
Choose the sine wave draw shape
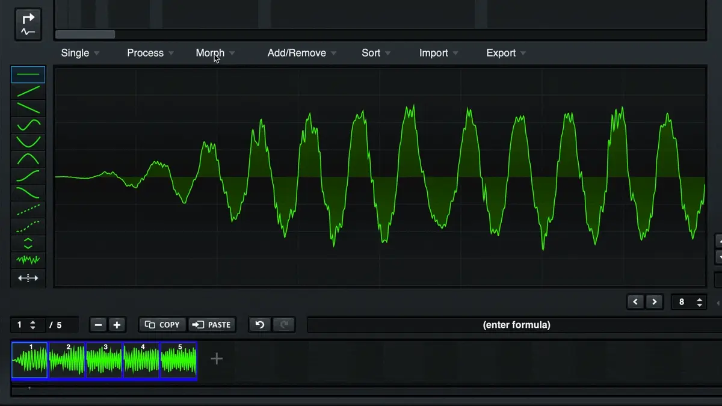[28, 125]
